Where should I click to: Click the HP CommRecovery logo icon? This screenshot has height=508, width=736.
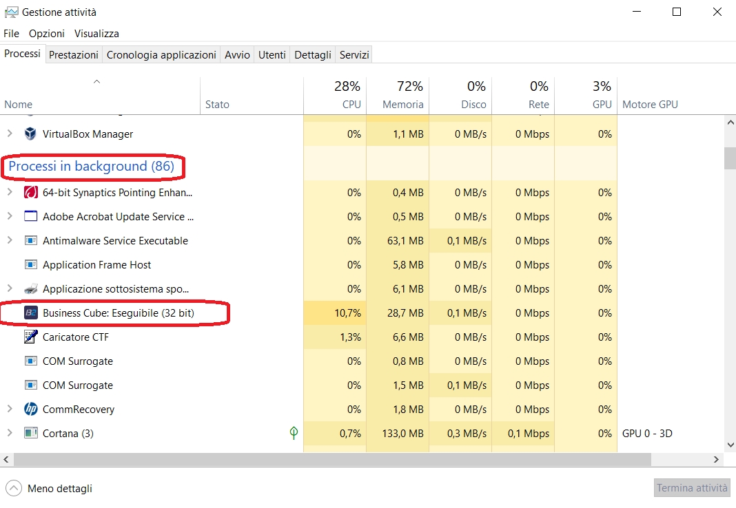[x=30, y=410]
